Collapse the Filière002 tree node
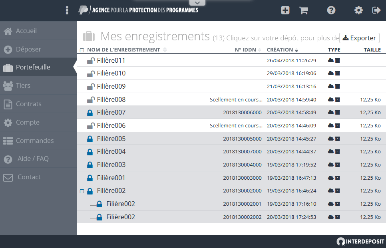 (82, 191)
